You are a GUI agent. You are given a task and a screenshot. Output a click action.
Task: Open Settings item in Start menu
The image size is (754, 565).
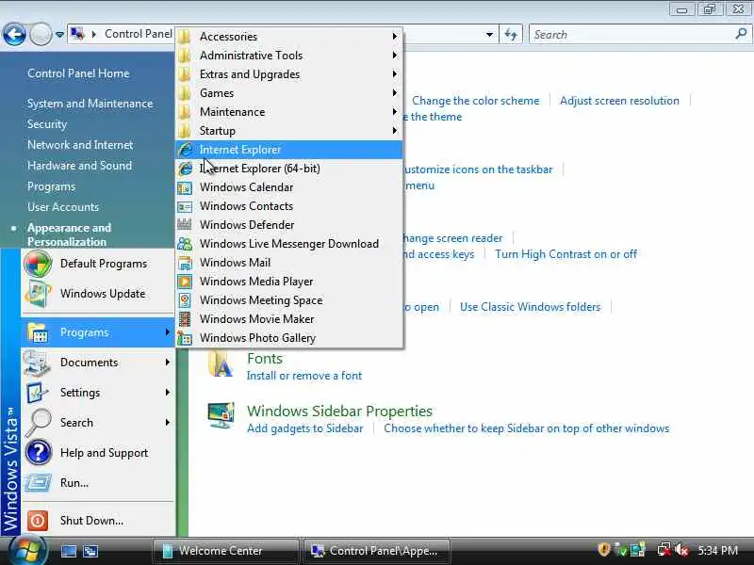point(98,393)
